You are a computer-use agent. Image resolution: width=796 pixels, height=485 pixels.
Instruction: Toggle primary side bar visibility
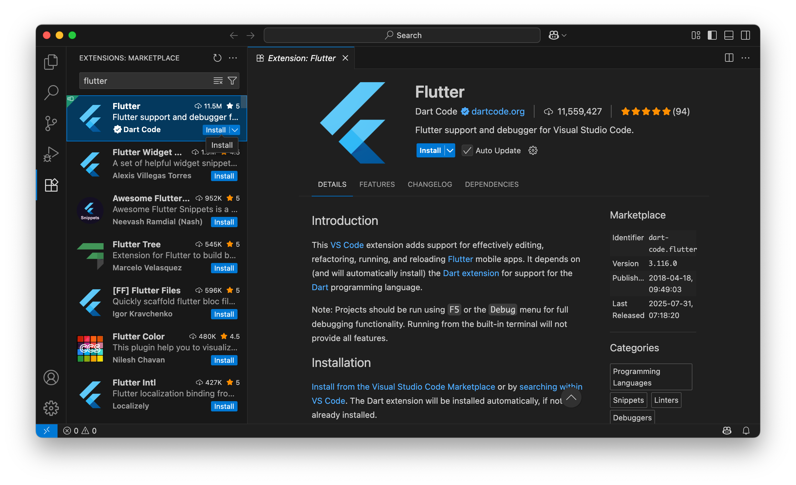(x=712, y=35)
